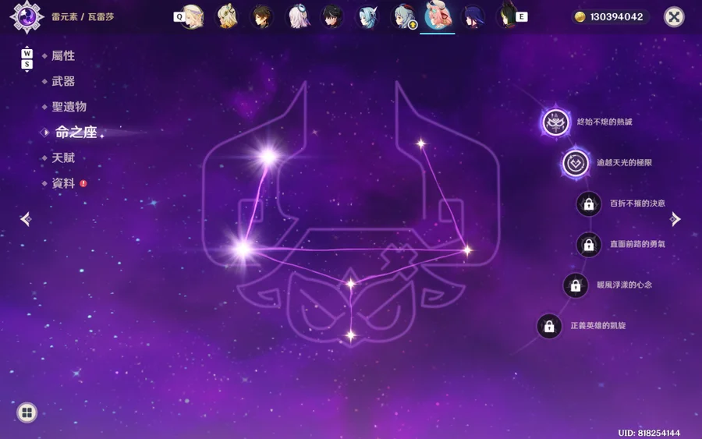Go to next character with right arrow
This screenshot has height=439, width=702.
675,219
